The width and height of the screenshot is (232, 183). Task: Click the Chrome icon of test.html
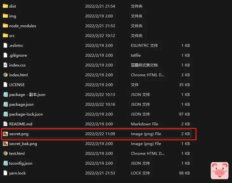coord(5,153)
